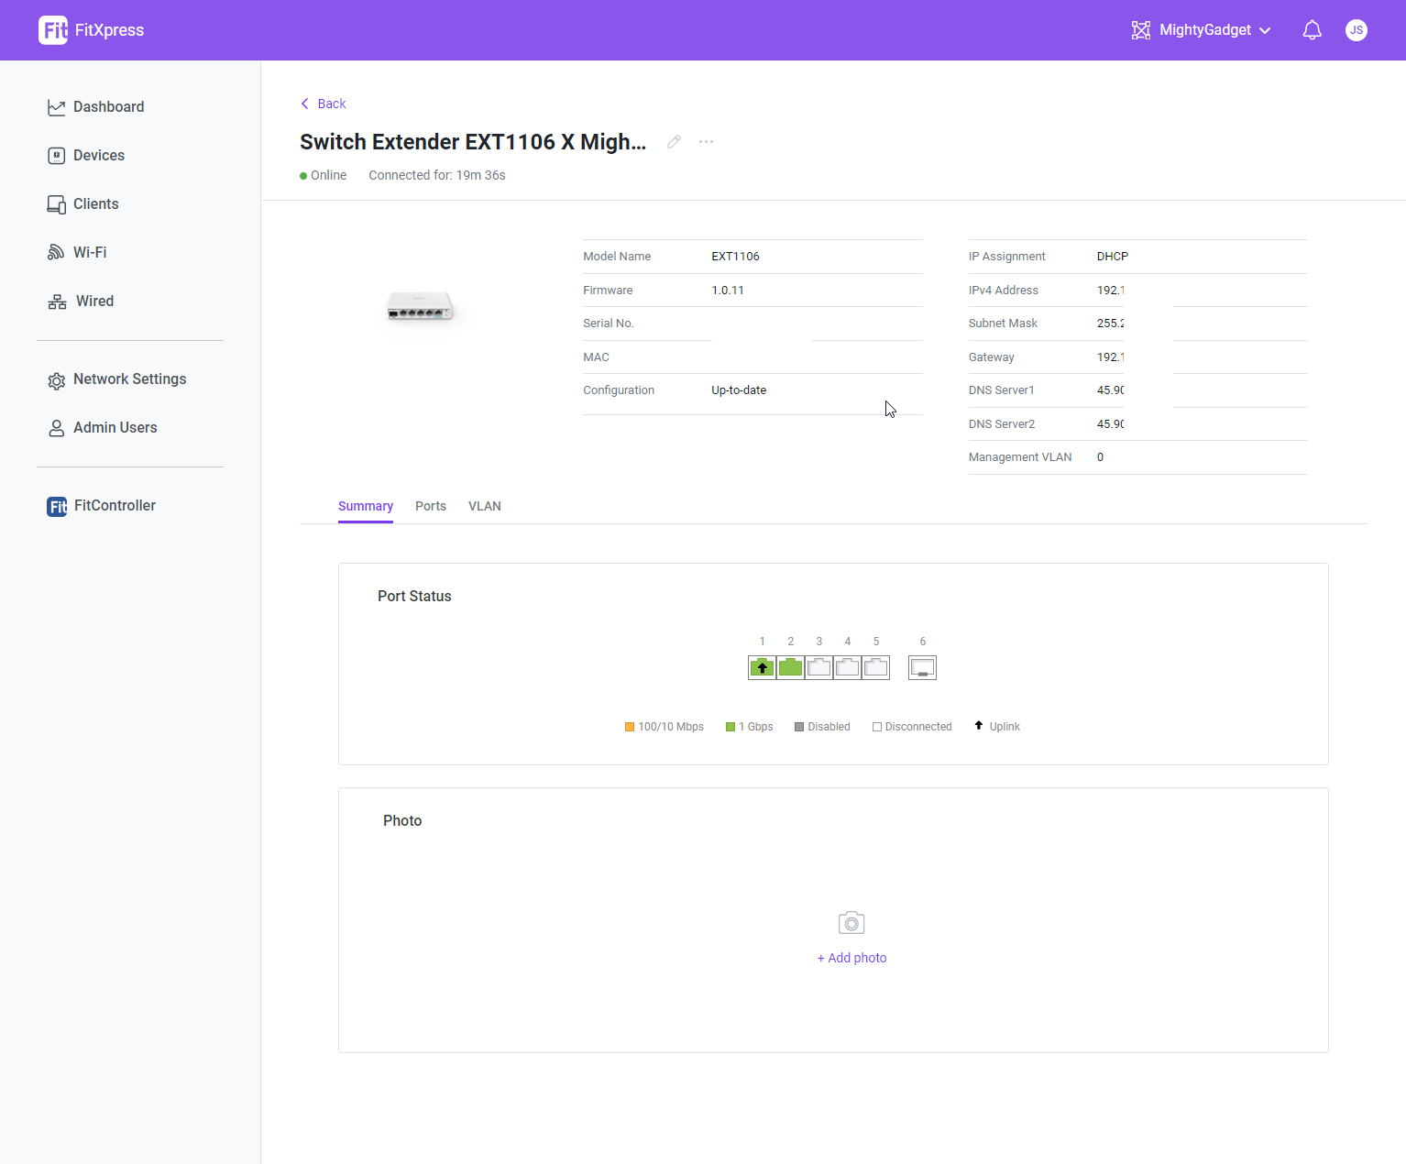The height and width of the screenshot is (1164, 1406).
Task: Open the Clients page
Action: pyautogui.click(x=95, y=204)
